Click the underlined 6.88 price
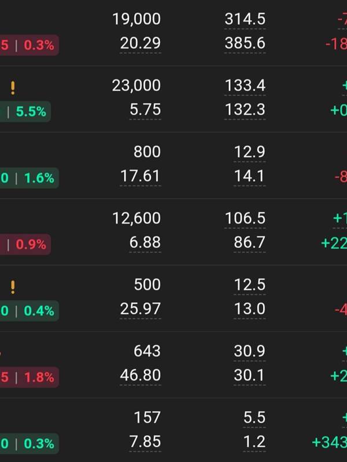Screen dimensions: 347x462 (x=145, y=243)
